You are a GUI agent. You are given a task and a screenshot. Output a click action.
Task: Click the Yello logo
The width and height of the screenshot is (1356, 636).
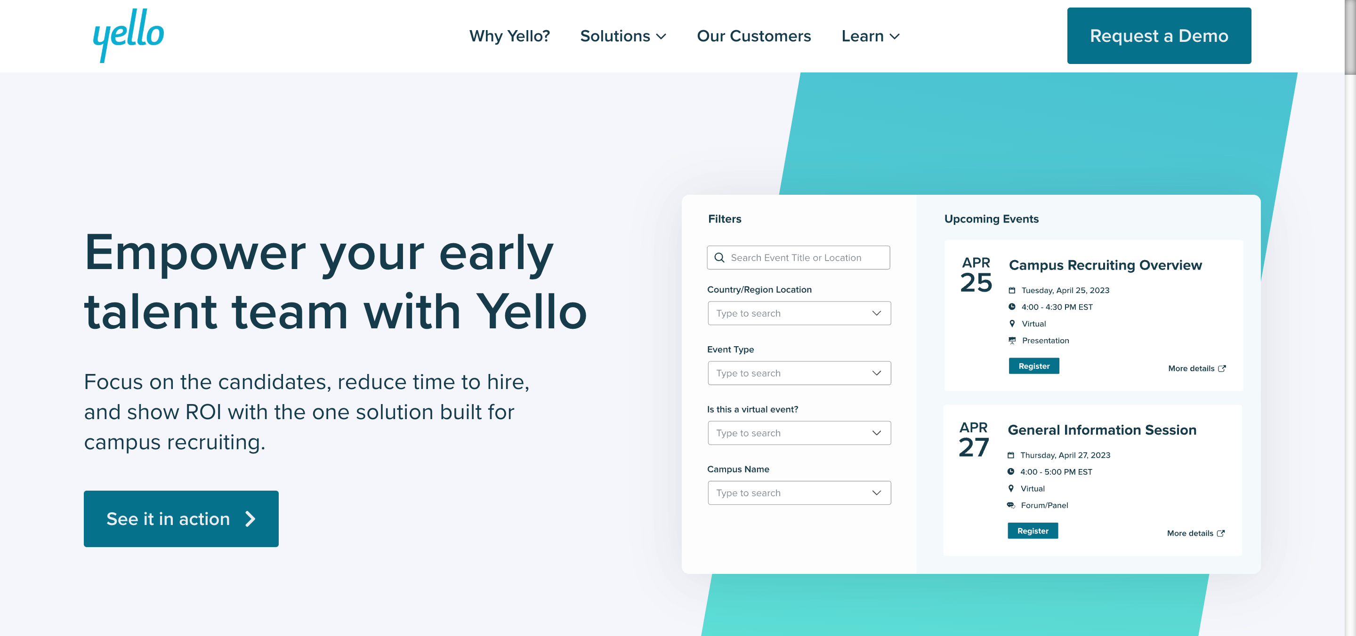[x=129, y=35]
